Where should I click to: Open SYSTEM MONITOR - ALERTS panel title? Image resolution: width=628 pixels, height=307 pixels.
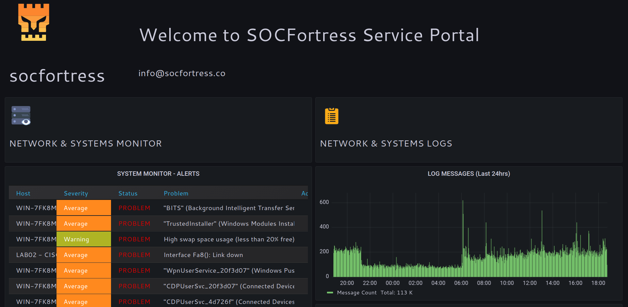(158, 174)
